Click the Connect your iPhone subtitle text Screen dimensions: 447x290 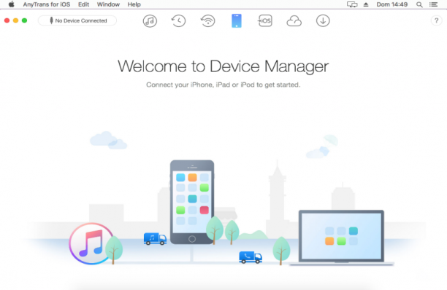pos(223,85)
